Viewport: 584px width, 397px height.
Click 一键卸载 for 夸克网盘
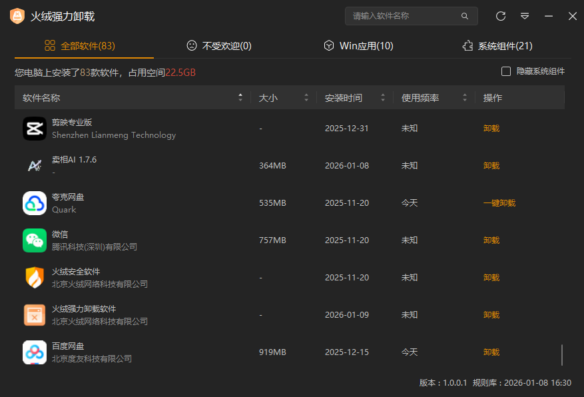click(x=499, y=202)
